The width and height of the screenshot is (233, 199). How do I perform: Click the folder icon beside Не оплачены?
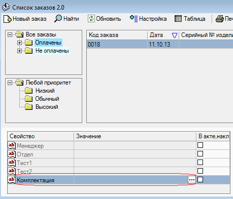(x=28, y=51)
